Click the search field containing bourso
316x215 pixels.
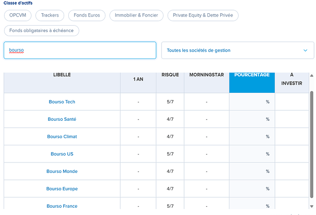point(80,50)
